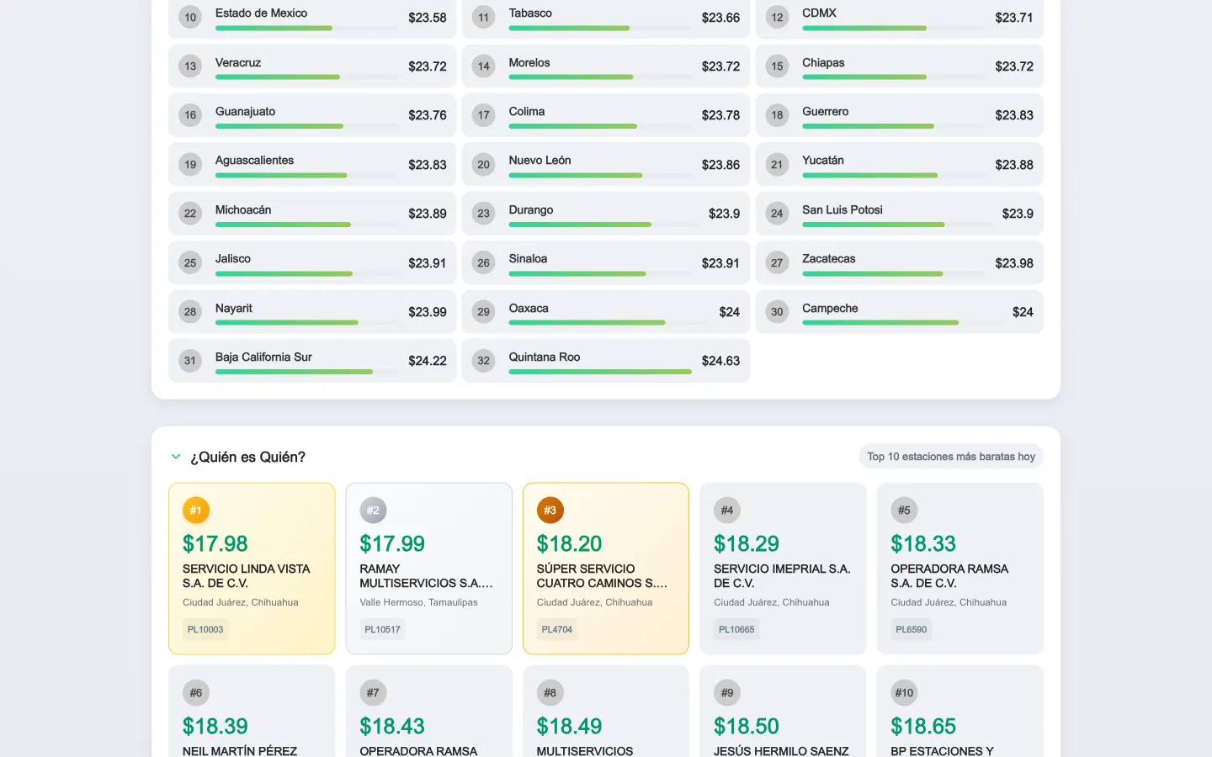1212x757 pixels.
Task: Click the $24.63 price for Quintana Roo
Action: pyautogui.click(x=720, y=361)
